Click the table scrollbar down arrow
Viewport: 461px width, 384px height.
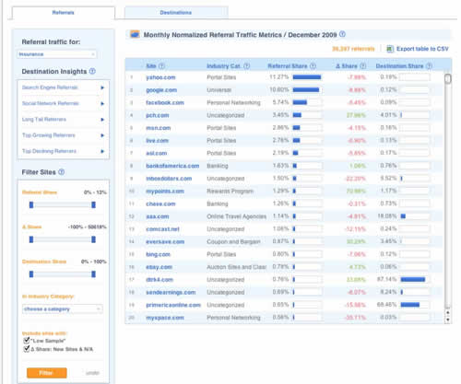click(448, 320)
